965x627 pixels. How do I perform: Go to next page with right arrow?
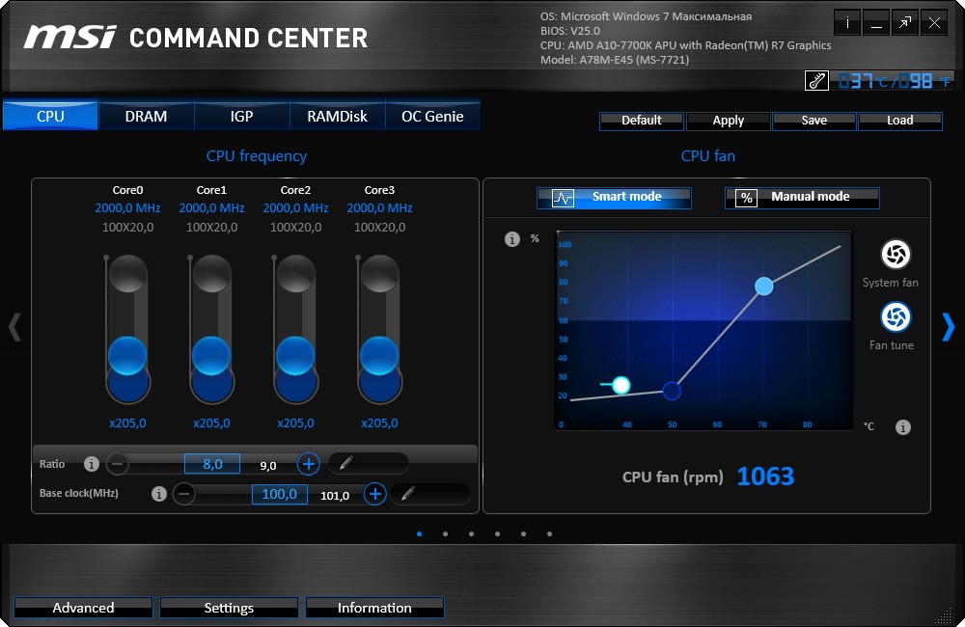(x=949, y=326)
